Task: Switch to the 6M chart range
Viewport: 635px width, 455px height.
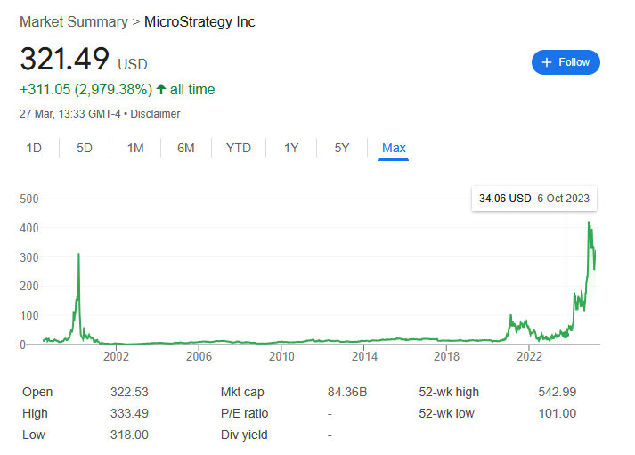Action: pos(185,148)
